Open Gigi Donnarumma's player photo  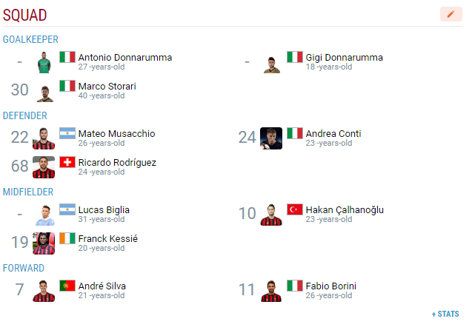click(271, 62)
